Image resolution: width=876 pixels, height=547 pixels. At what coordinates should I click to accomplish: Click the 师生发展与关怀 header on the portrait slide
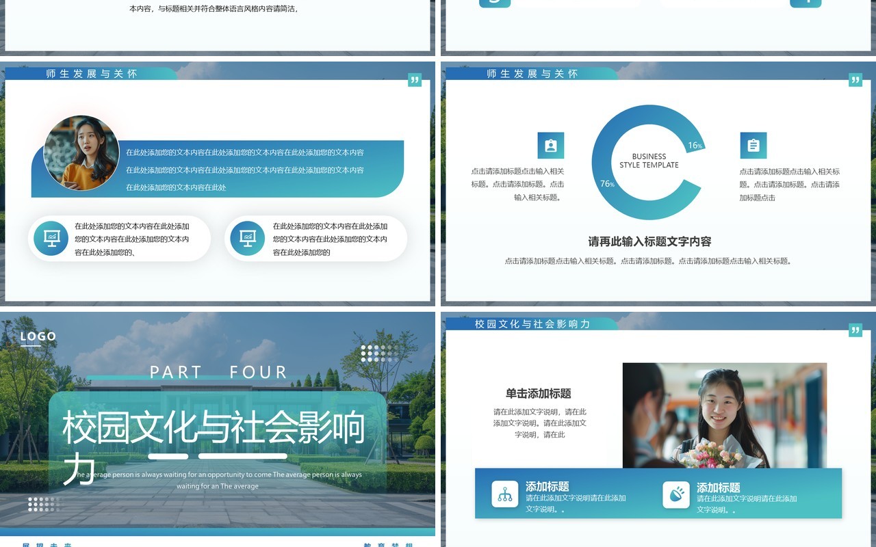point(92,74)
